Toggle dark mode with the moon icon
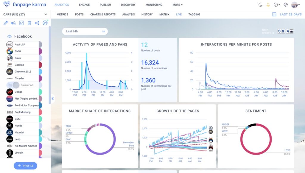305x173 pixels. 260,5
